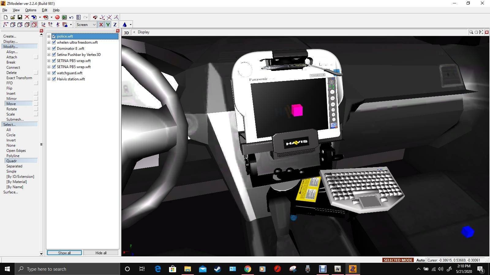Open the Materials editor red sphere icon

(x=57, y=17)
